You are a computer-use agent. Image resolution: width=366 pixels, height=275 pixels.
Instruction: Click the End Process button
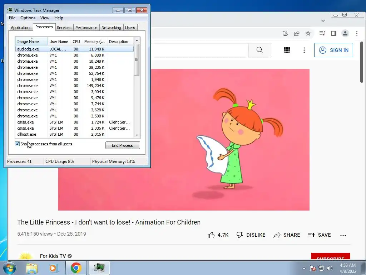point(123,145)
